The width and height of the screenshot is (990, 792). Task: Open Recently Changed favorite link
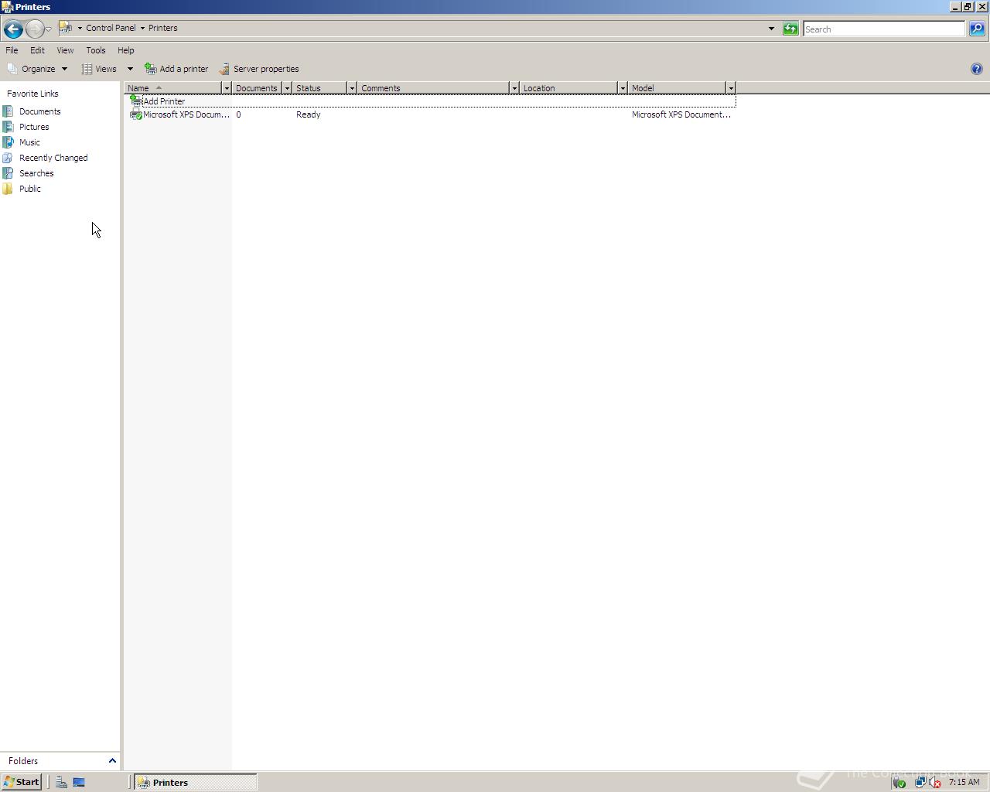(x=53, y=158)
